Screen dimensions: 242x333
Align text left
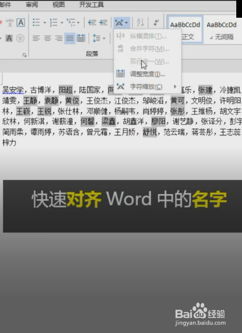36,38
